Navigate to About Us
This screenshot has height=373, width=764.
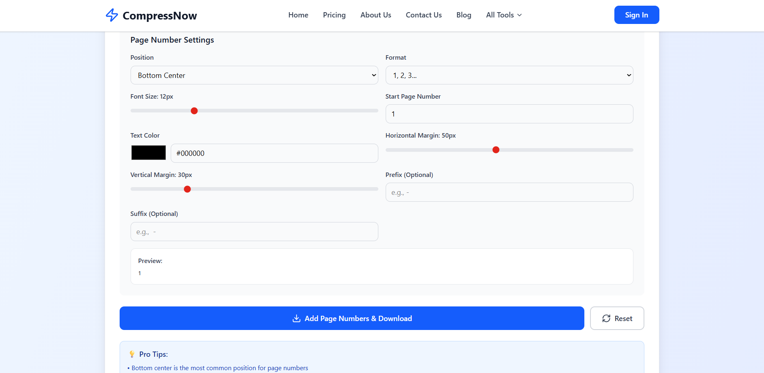[376, 15]
